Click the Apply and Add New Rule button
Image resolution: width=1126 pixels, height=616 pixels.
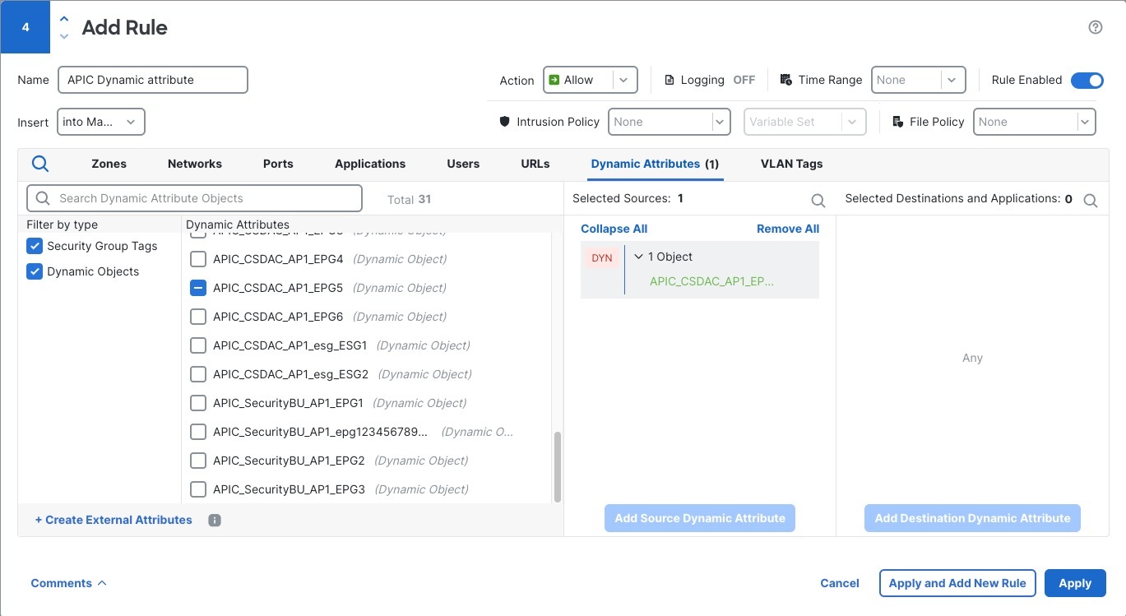coord(957,583)
